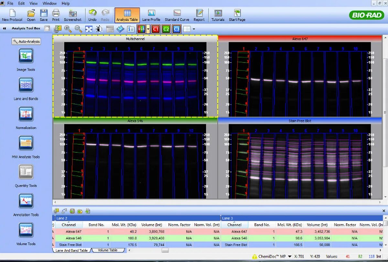Toggle the RGB multichannel view
388x262 pixels.
[x=141, y=29]
